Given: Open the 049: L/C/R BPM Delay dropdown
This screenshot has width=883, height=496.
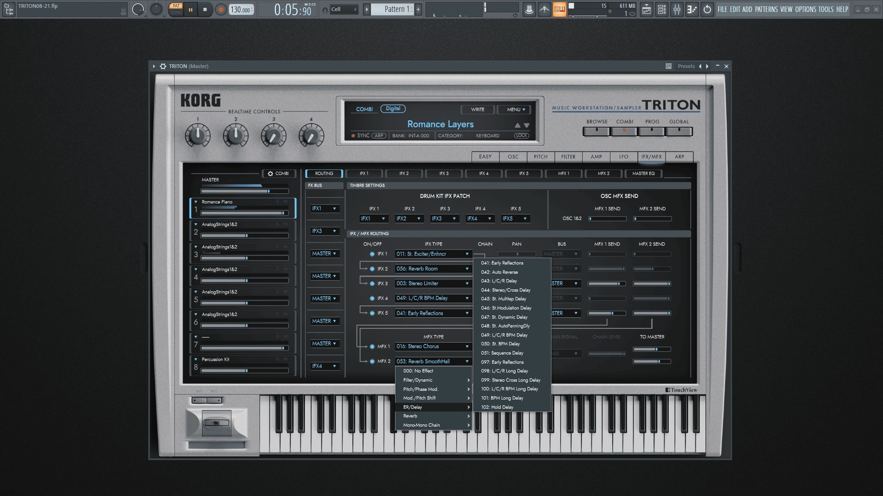Looking at the screenshot, I should tap(433, 299).
